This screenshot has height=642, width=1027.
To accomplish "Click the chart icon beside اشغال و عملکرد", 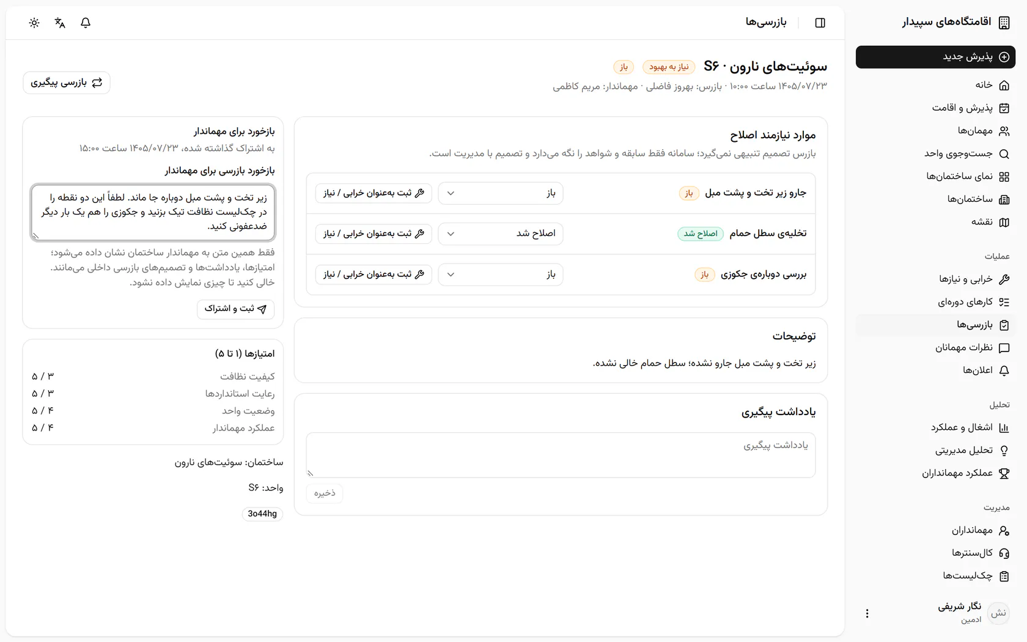I will [1004, 427].
